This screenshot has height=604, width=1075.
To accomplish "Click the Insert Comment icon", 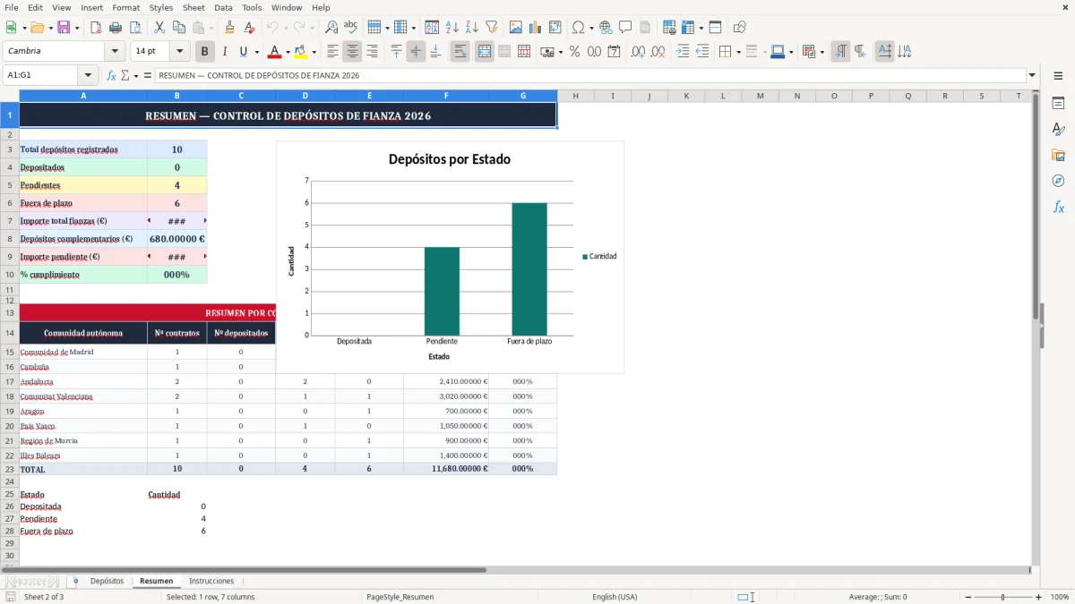I will pyautogui.click(x=625, y=28).
